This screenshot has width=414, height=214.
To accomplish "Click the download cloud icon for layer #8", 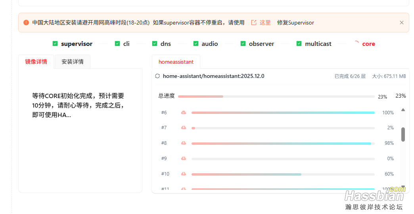I will pos(184,143).
